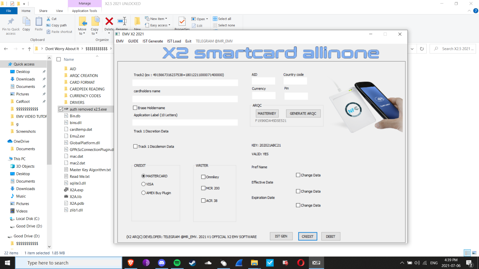The width and height of the screenshot is (479, 269).
Task: Click the Search X2.5 2021 box
Action: 453,49
